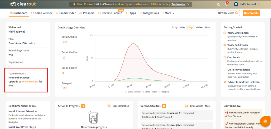Click the Email Verifier count 10
Image resolution: width=271 pixels, height=129 pixels.
click(64, 57)
